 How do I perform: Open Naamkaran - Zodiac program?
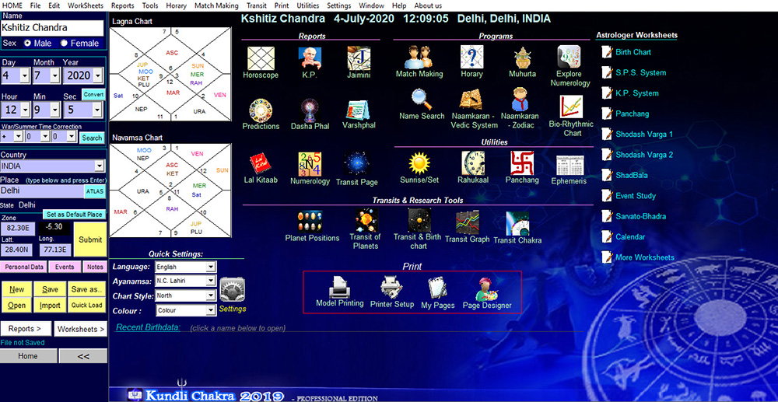pyautogui.click(x=520, y=99)
